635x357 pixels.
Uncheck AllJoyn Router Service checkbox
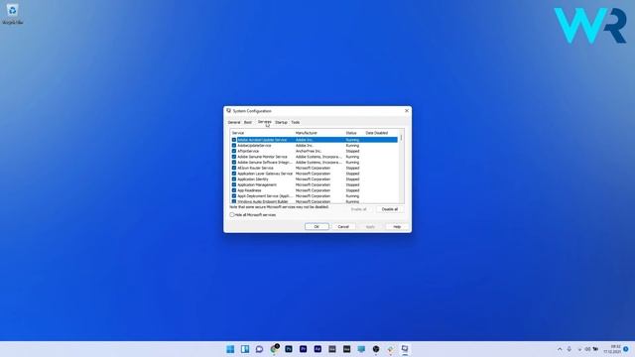(234, 168)
